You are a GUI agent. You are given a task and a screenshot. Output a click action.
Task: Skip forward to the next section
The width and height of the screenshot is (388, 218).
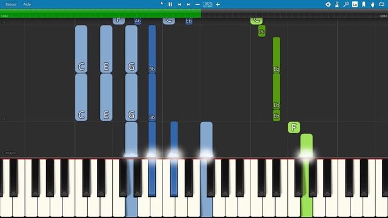pos(189,4)
